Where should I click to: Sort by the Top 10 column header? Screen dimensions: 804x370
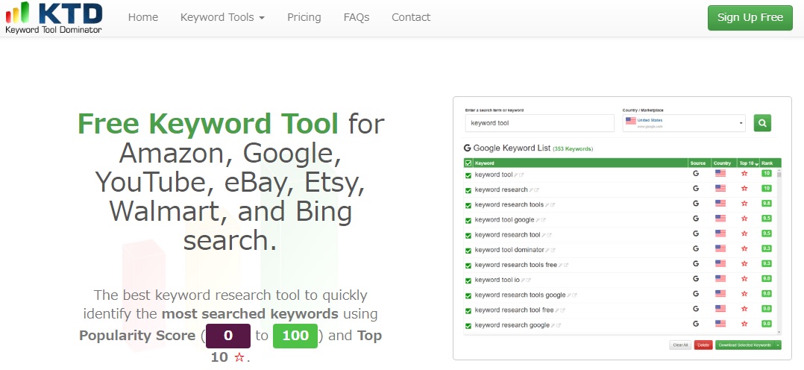(748, 163)
